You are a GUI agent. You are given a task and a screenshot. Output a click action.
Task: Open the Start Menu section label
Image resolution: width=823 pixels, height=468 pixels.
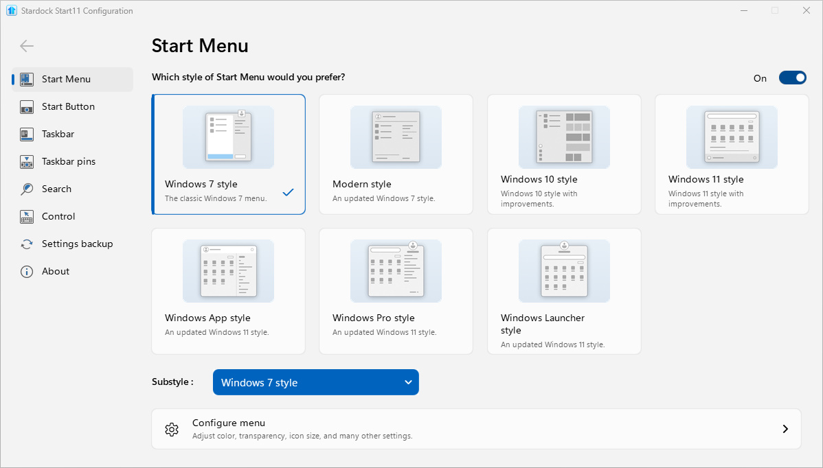(66, 79)
